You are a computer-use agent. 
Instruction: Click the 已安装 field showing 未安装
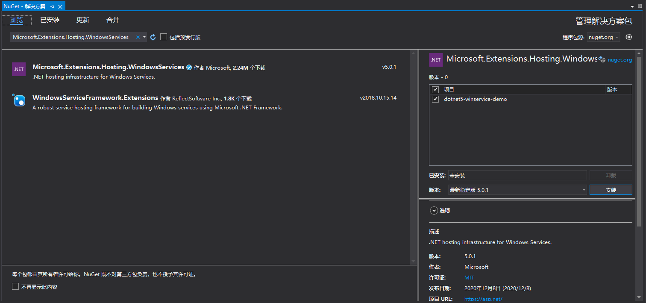pos(517,175)
